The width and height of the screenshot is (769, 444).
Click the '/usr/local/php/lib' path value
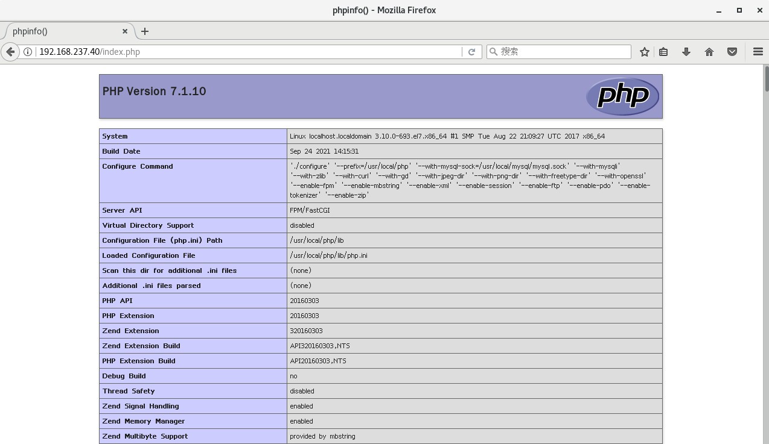tap(317, 240)
